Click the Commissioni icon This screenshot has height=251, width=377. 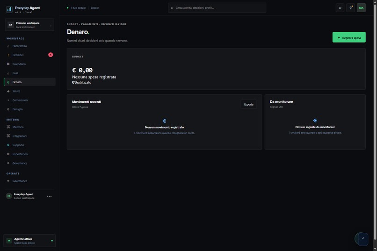8,100
